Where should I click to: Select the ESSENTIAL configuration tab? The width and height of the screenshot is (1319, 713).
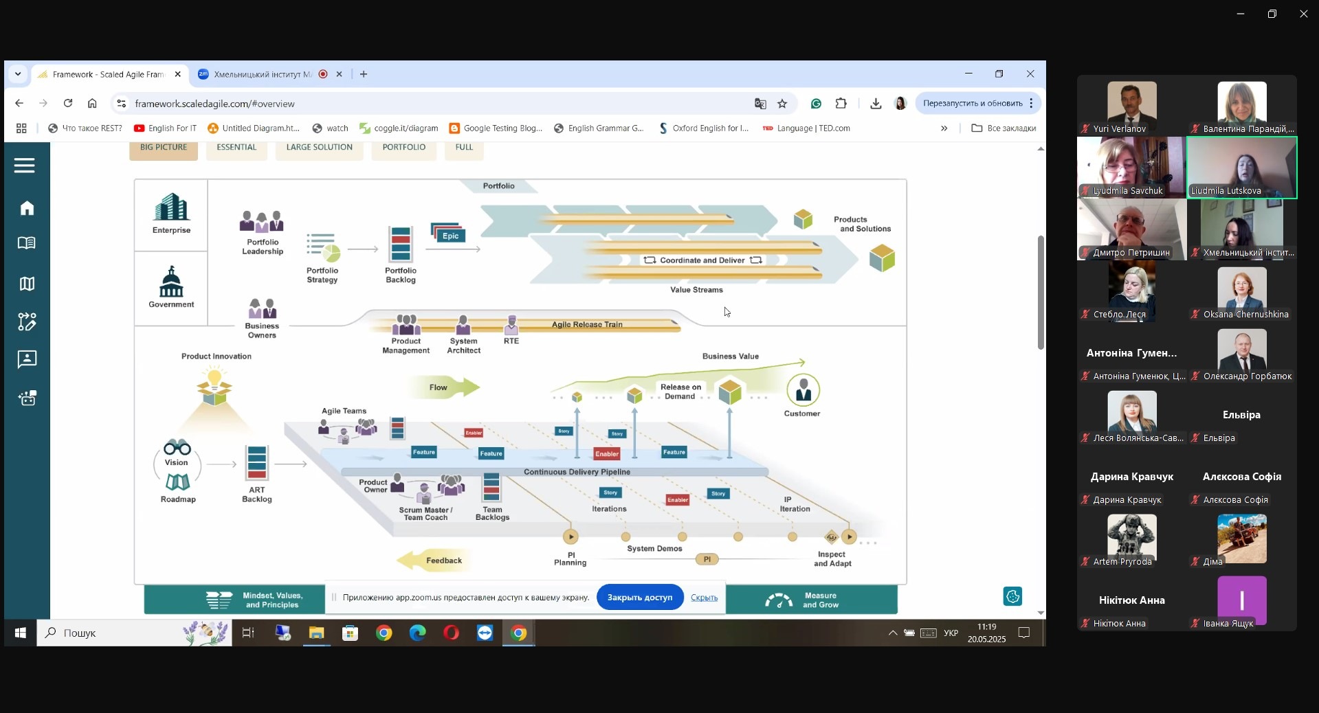point(236,148)
